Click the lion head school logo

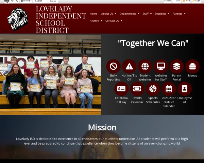click(x=18, y=19)
